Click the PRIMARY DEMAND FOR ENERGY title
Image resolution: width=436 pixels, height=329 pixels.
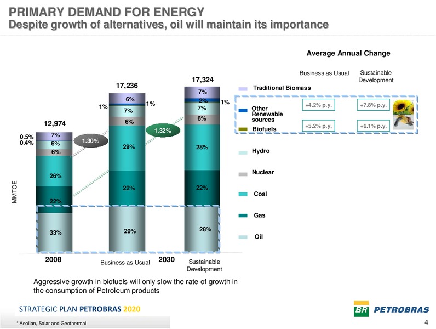click(x=106, y=12)
